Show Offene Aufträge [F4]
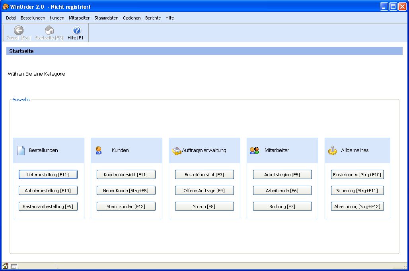The height and width of the screenshot is (271, 409). (204, 190)
